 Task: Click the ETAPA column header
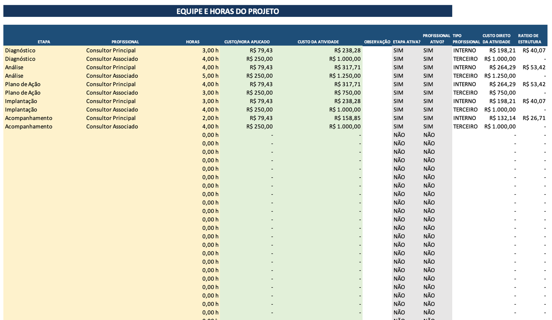point(44,42)
